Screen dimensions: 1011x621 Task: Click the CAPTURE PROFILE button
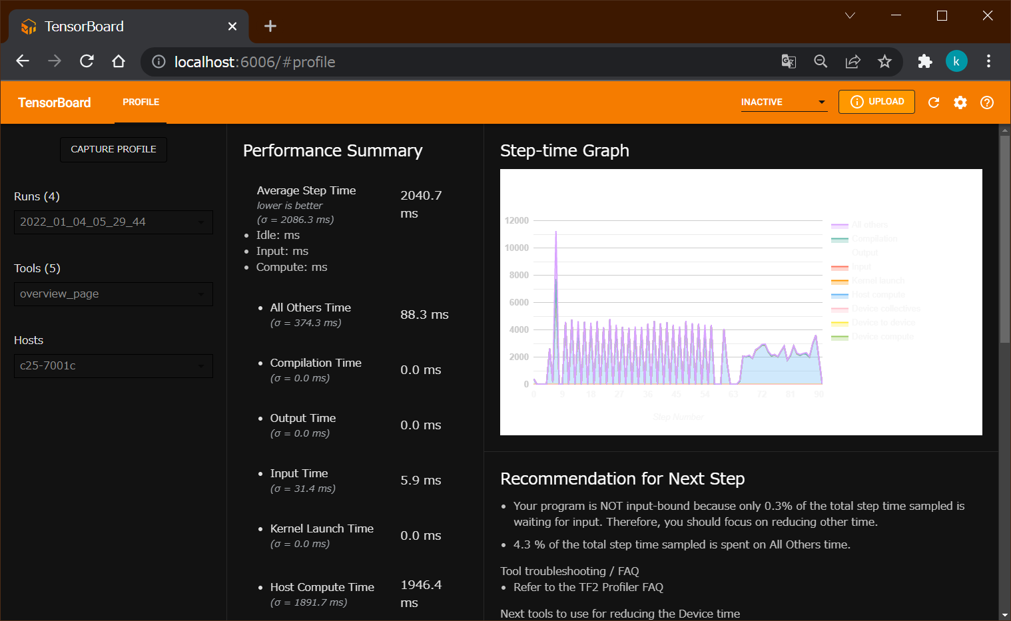[113, 149]
